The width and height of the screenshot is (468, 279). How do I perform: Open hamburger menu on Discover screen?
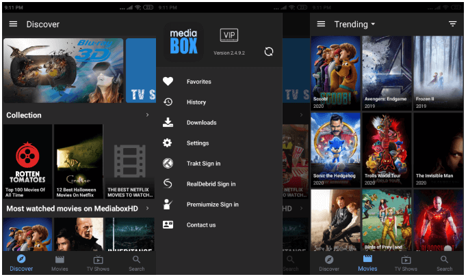pos(13,24)
